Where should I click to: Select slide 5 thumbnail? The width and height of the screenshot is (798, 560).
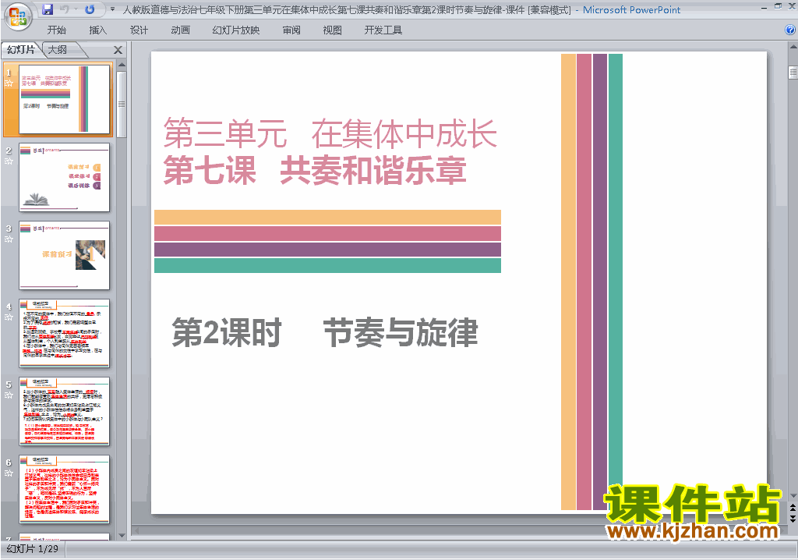pyautogui.click(x=64, y=411)
